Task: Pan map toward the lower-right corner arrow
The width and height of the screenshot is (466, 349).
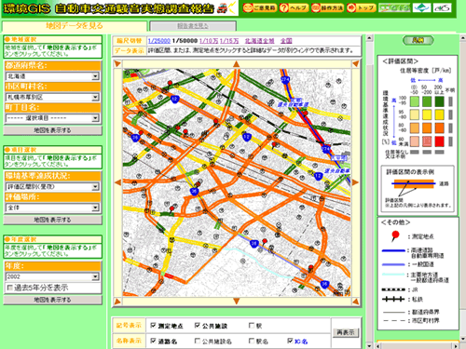Action: (355, 301)
